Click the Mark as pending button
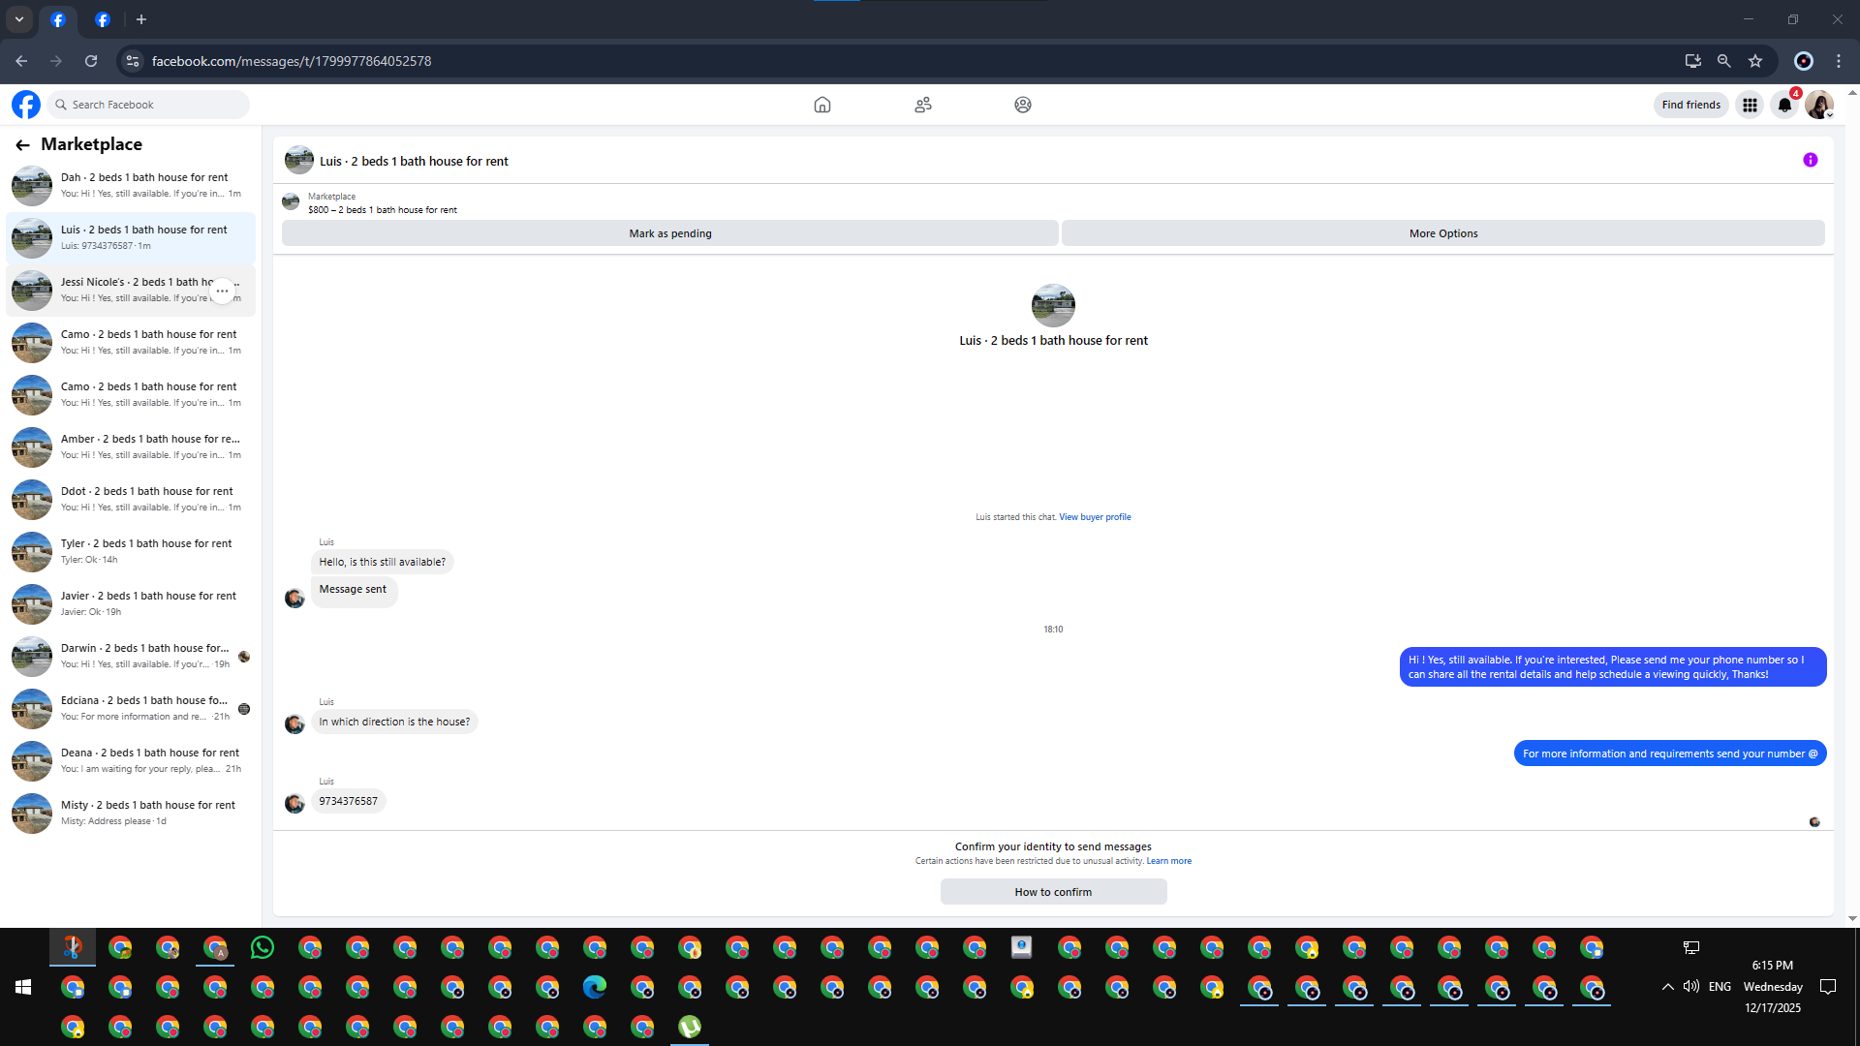 pos(669,233)
